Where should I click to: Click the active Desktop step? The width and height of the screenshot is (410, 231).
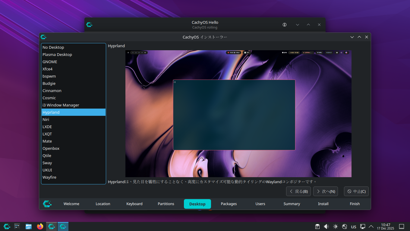click(197, 204)
